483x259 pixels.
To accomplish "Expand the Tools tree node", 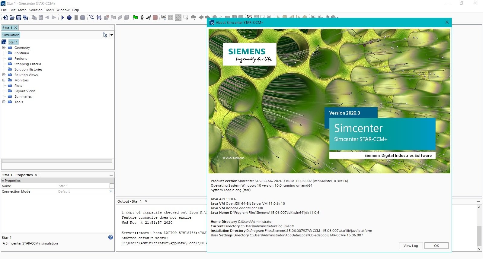I will pyautogui.click(x=4, y=102).
